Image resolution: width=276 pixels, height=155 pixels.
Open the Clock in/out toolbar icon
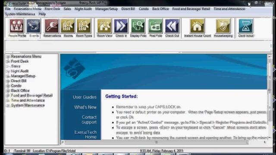246,26
